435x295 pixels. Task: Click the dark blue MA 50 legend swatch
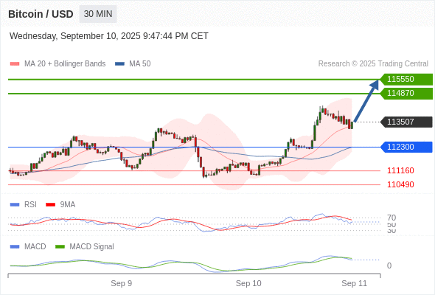[x=119, y=64]
